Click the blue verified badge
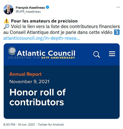 (47, 7)
